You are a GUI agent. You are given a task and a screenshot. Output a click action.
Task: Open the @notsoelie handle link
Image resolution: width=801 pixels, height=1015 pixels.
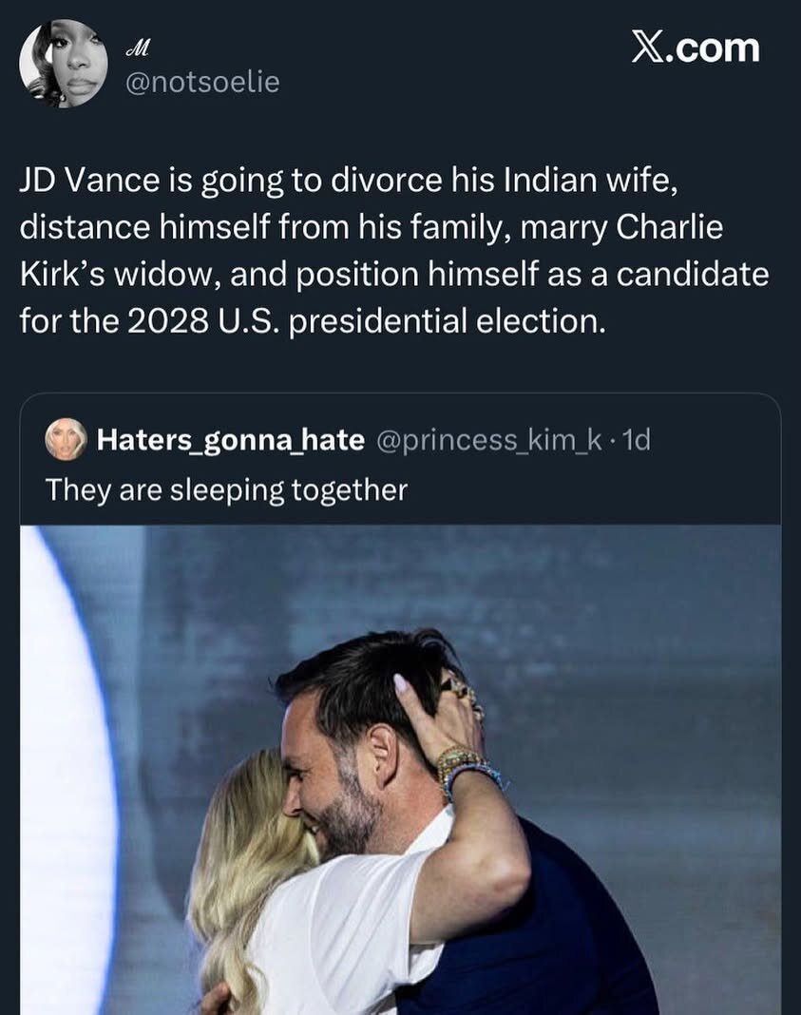pyautogui.click(x=202, y=83)
